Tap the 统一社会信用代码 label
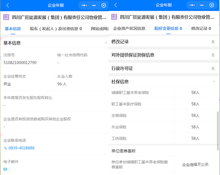Screen dimensions: 220x175 pyautogui.click(x=72, y=55)
